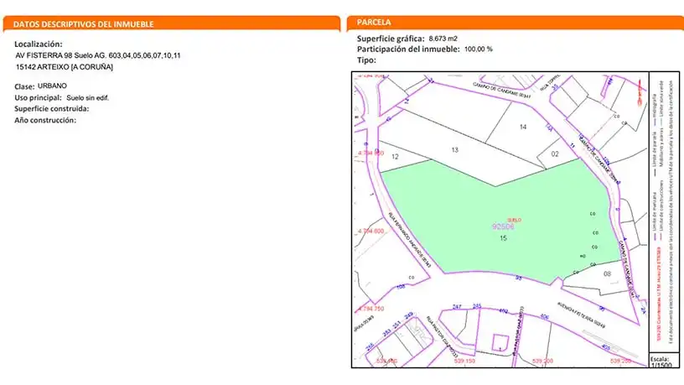
Task: Click the '539.150' coordinate label
Action: pos(464,362)
